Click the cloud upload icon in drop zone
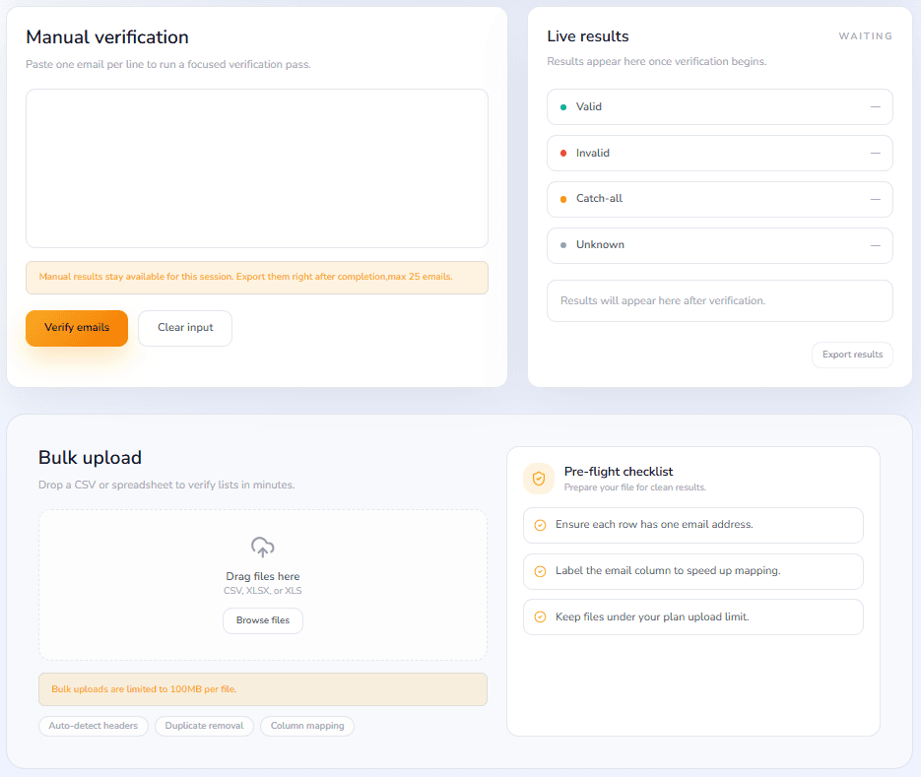The image size is (921, 777). 262,548
